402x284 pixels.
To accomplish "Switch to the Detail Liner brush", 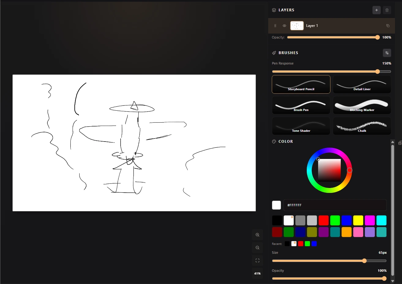I will click(x=362, y=84).
